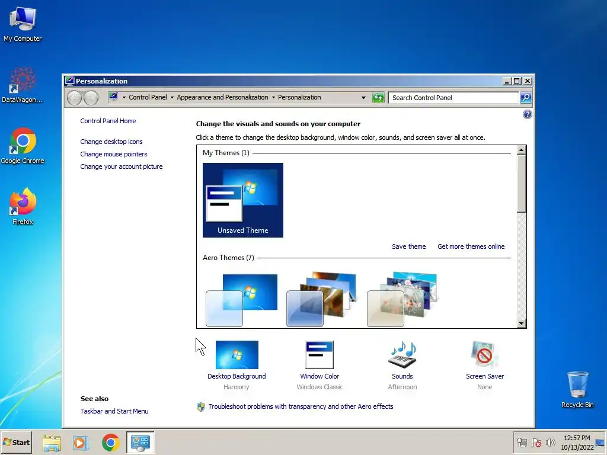Click the Personalization window title icon
The height and width of the screenshot is (455, 607).
click(70, 81)
